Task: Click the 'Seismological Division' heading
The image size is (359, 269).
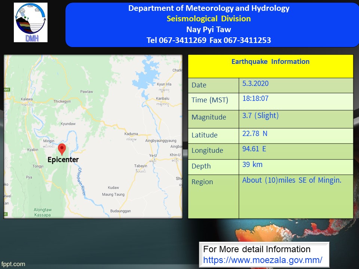Action: pyautogui.click(x=209, y=19)
